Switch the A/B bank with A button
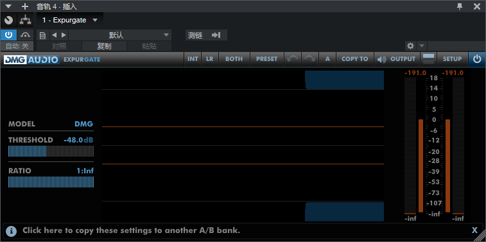The image size is (486, 242). [x=327, y=59]
